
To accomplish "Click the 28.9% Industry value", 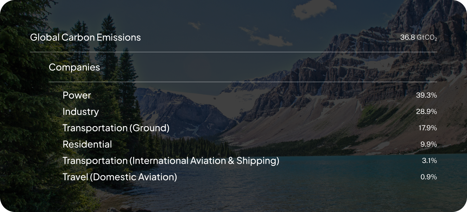I will [426, 112].
